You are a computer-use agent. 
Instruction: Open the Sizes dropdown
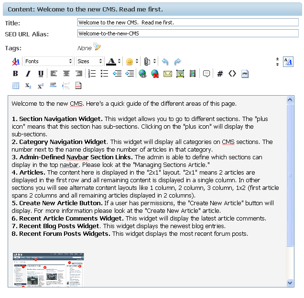89,61
